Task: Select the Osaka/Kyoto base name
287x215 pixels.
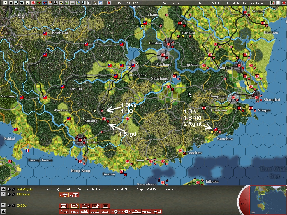Action: [24, 189]
